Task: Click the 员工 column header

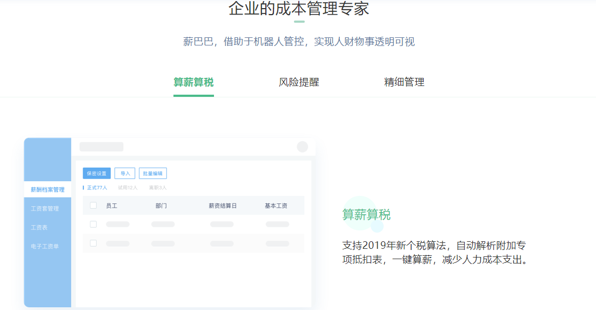Action: pyautogui.click(x=112, y=206)
